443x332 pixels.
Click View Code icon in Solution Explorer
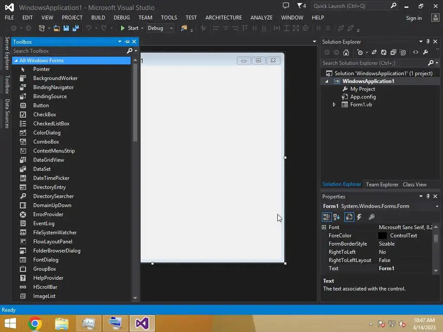[416, 52]
